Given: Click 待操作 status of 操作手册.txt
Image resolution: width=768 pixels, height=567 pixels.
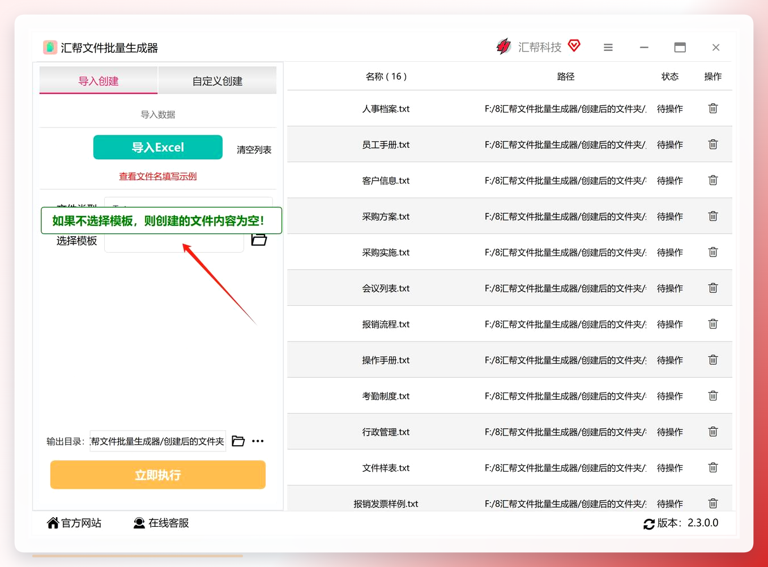Looking at the screenshot, I should click(x=670, y=360).
